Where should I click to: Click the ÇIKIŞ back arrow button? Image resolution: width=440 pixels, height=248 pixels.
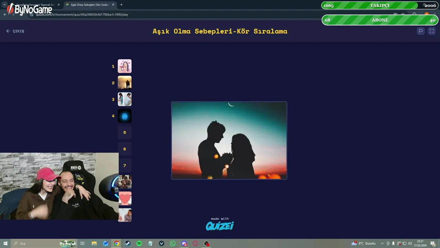[15, 31]
